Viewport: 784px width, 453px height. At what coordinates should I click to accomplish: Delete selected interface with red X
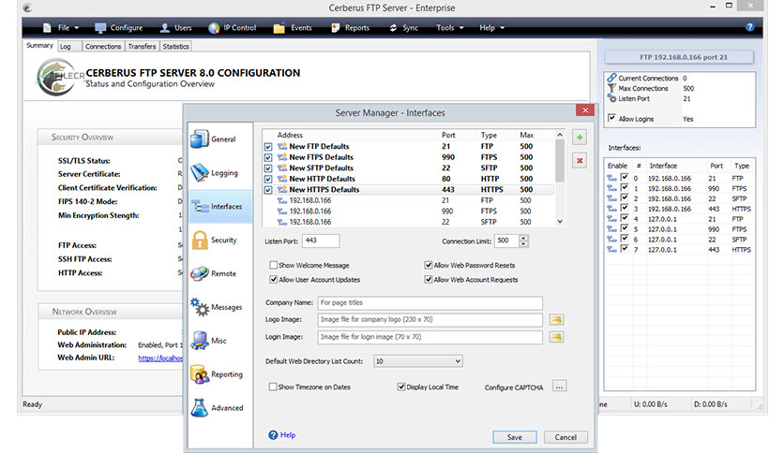tap(580, 161)
